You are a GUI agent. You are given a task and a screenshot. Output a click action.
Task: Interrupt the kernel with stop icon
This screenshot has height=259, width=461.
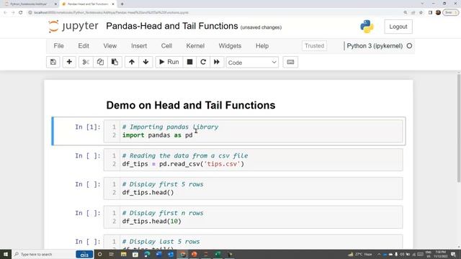[190, 62]
